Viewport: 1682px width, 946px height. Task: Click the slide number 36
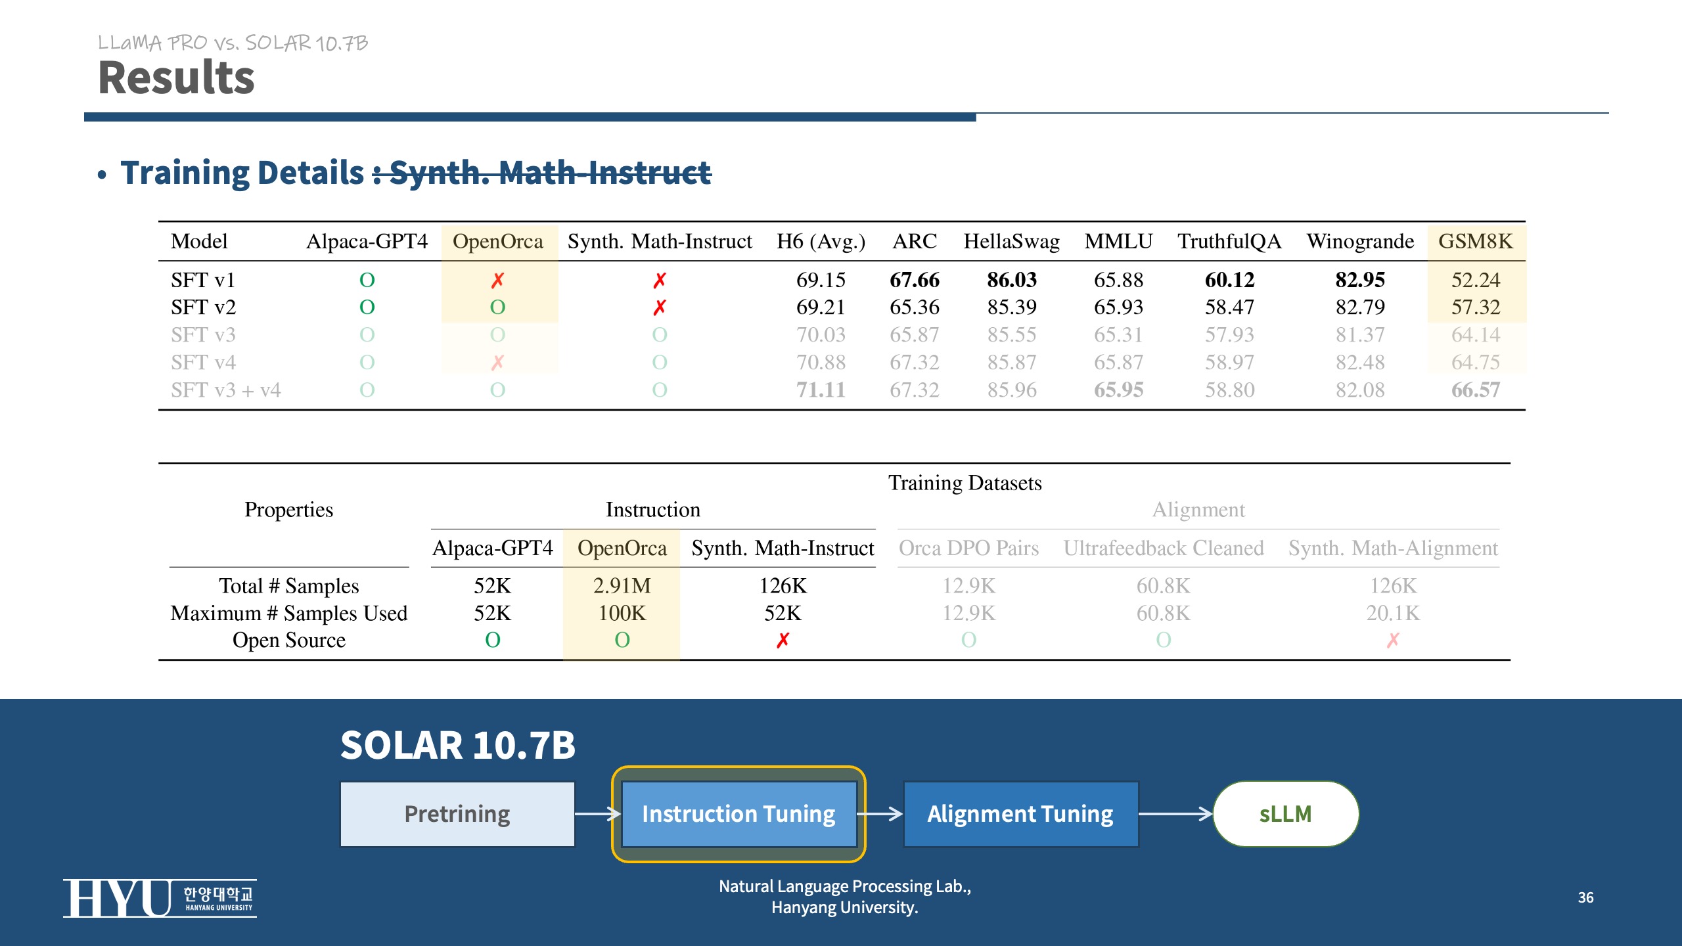coord(1585,897)
